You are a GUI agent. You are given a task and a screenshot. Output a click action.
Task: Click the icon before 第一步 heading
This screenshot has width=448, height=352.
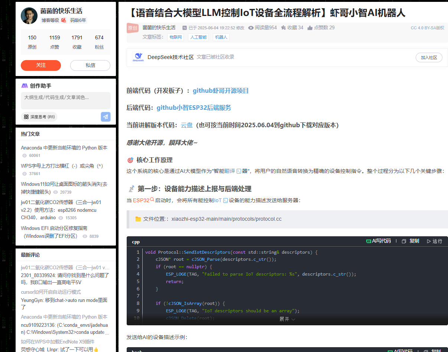point(131,189)
